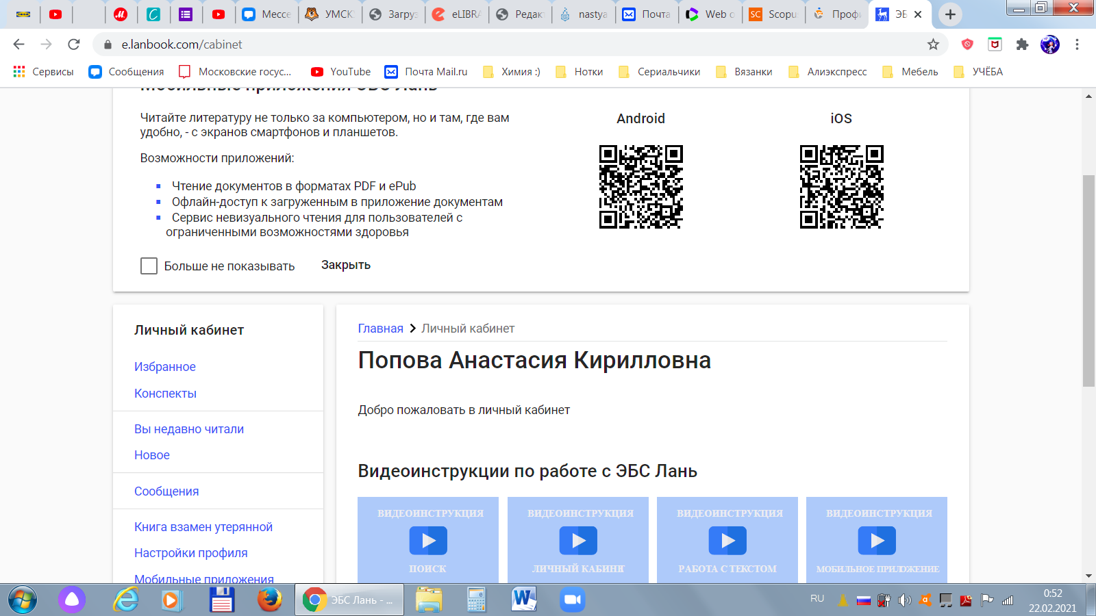This screenshot has height=616, width=1096.
Task: Click the Pocket-style extension icon
Action: pyautogui.click(x=995, y=44)
